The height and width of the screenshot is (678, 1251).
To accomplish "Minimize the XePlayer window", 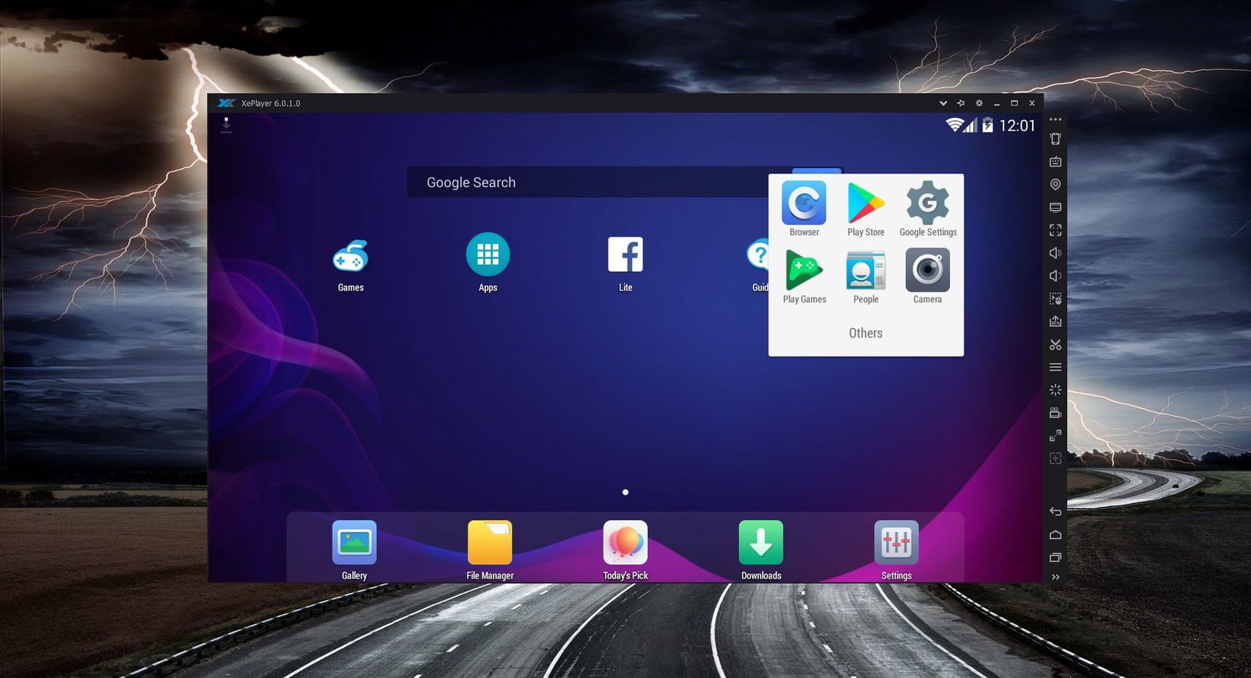I will [996, 103].
